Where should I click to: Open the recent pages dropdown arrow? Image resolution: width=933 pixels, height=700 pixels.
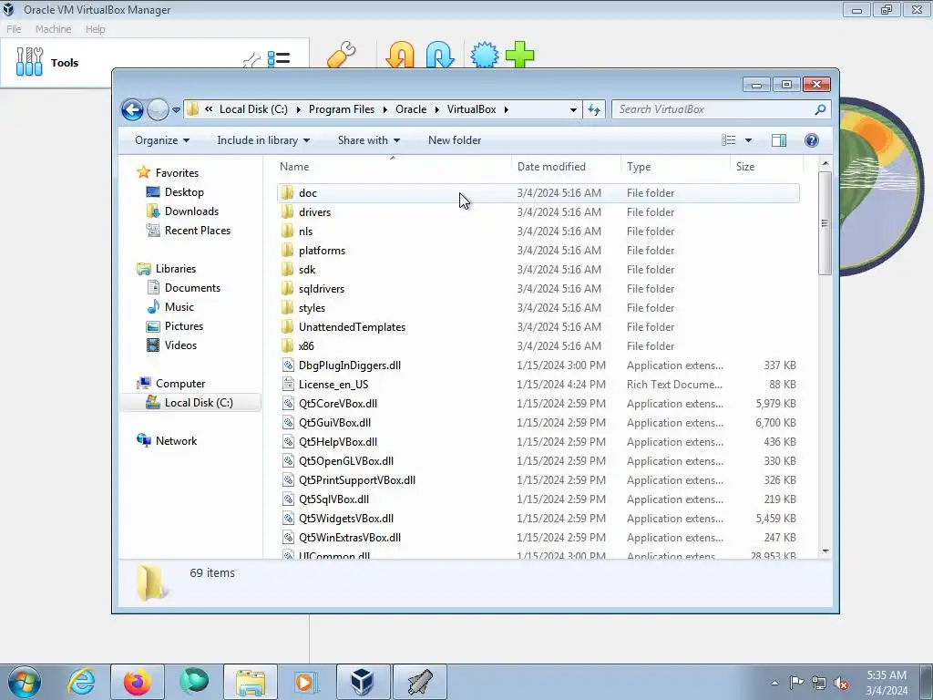pyautogui.click(x=176, y=110)
